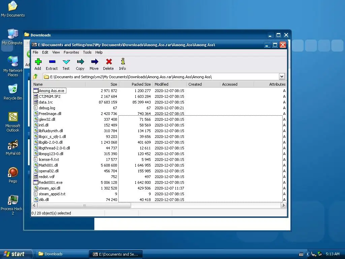345x259 pixels.
Task: Select intl.dll in file list
Action: pos(43,125)
